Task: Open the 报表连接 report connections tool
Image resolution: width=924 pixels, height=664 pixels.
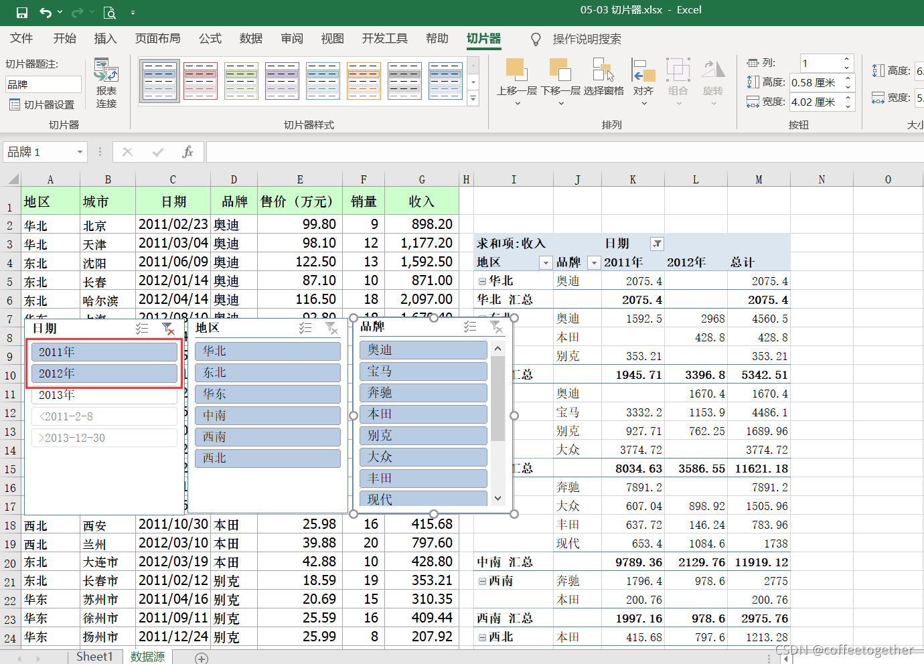Action: point(106,84)
